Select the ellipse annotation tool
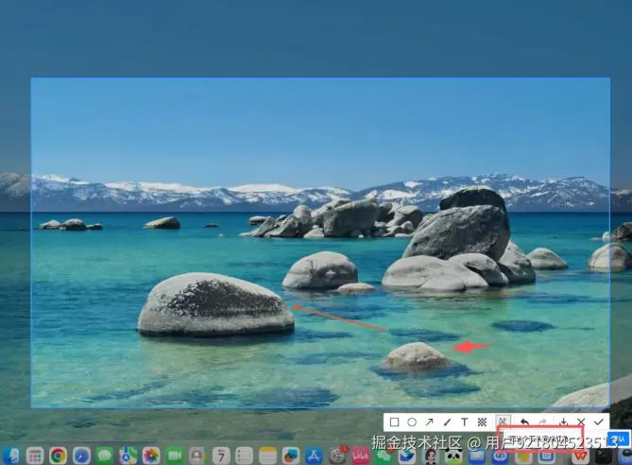632x465 pixels. tap(412, 422)
